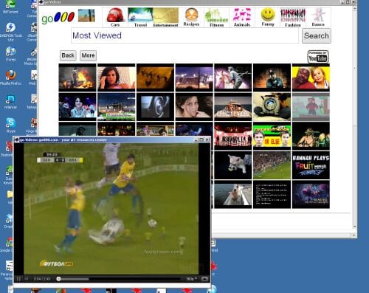Open the 360p quality selector

coord(191,279)
